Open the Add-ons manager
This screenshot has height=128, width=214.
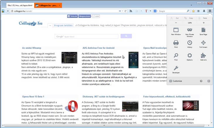(203, 57)
